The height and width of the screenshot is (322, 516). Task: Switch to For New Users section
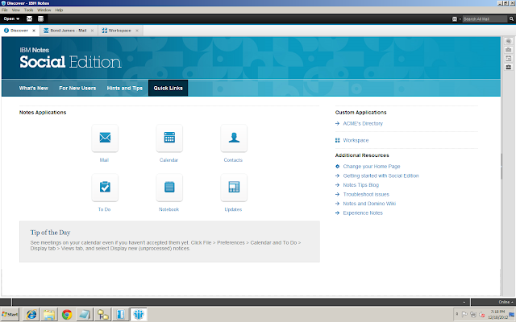[x=77, y=88]
